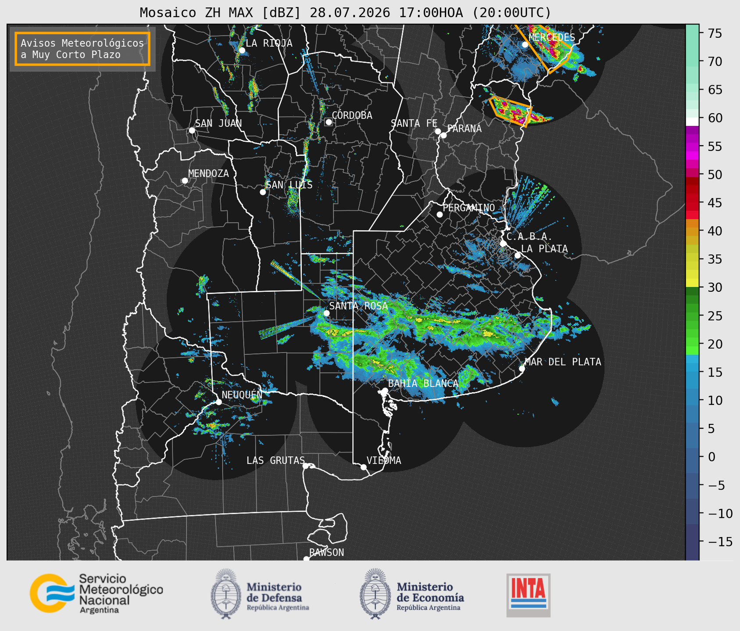
Task: Click the Ministerio de Defensa emblem
Action: (x=226, y=594)
